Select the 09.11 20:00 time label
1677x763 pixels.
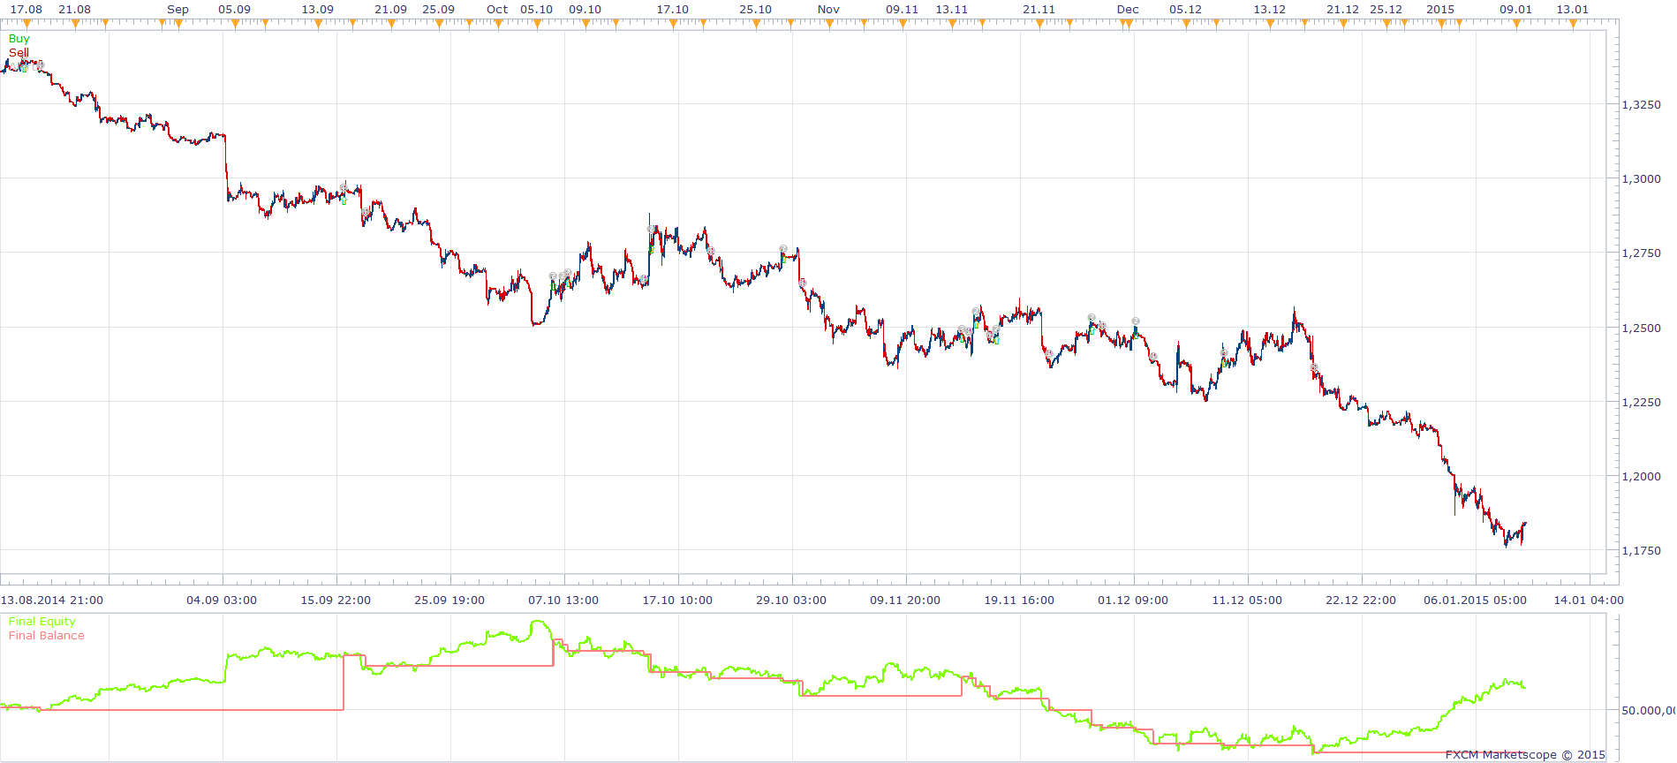click(905, 601)
